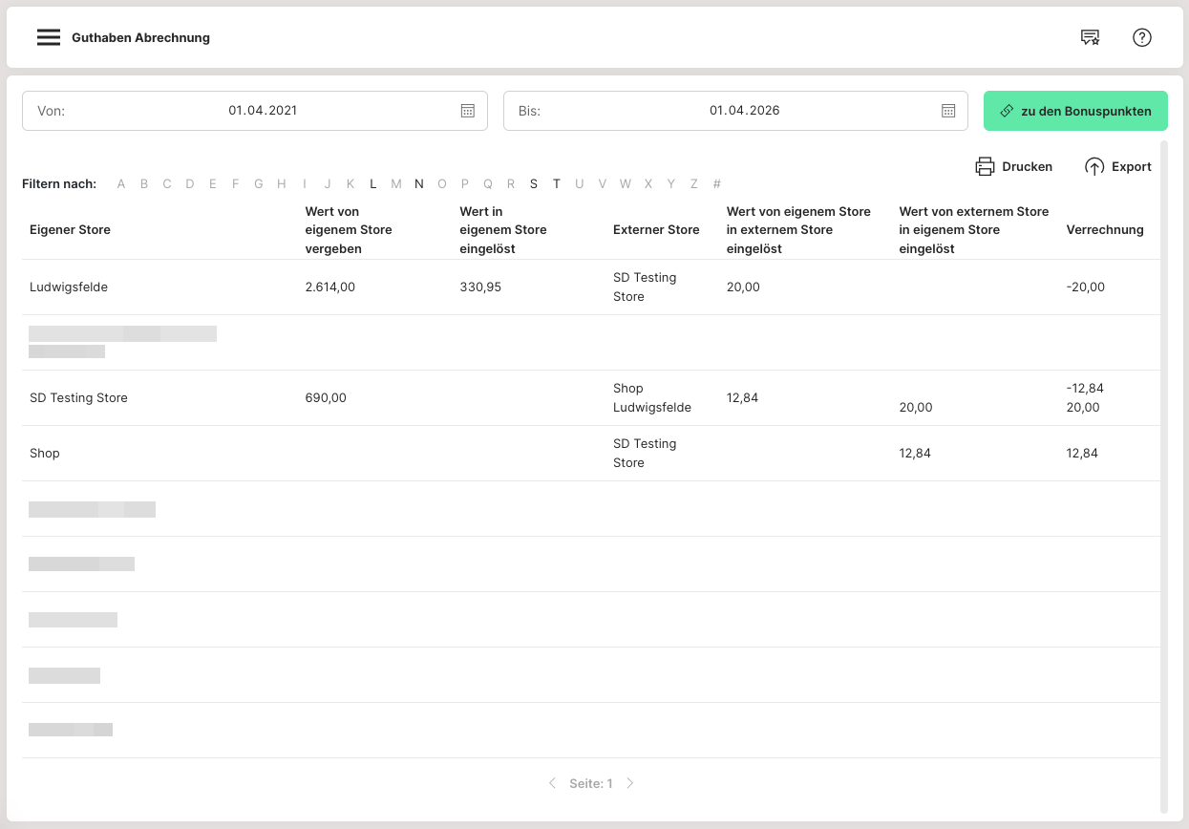
Task: Click the Drucken printer icon
Action: tap(985, 167)
